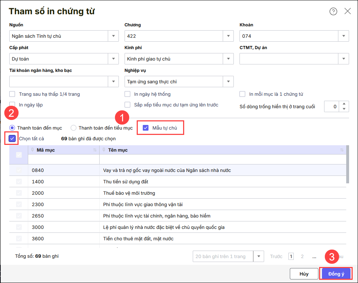Toggle checkbox for row 2650
The image size is (358, 283).
pyautogui.click(x=19, y=216)
